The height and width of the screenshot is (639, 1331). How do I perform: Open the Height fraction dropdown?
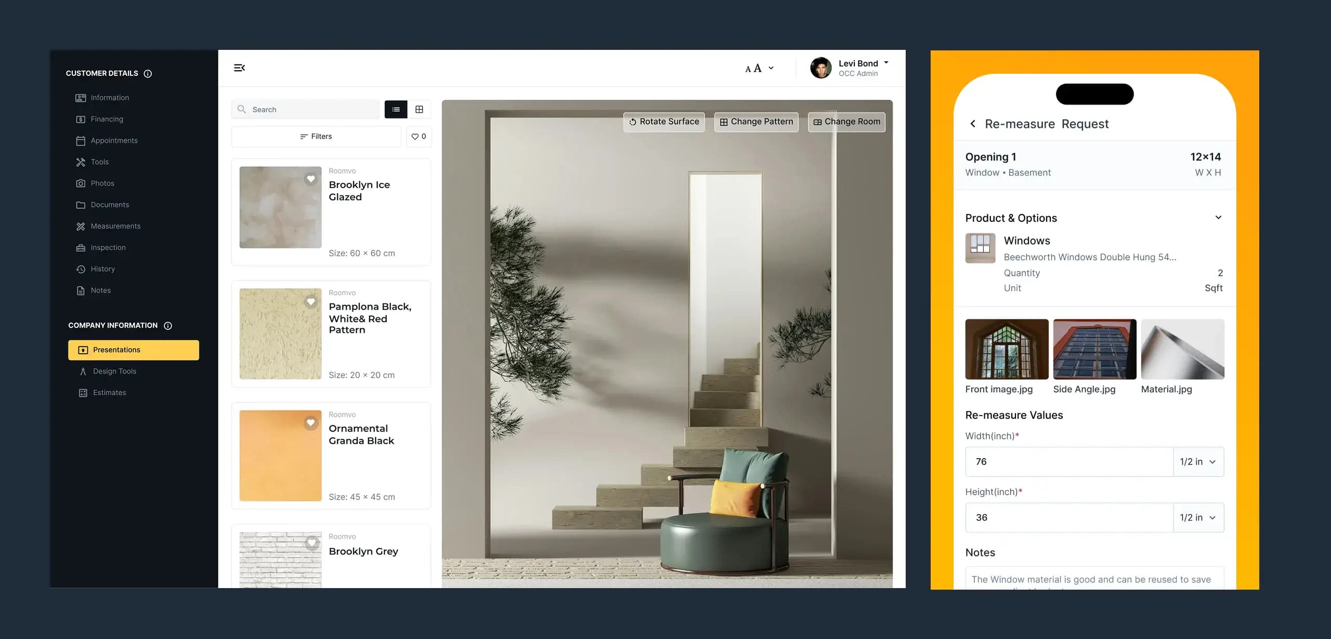click(1198, 517)
